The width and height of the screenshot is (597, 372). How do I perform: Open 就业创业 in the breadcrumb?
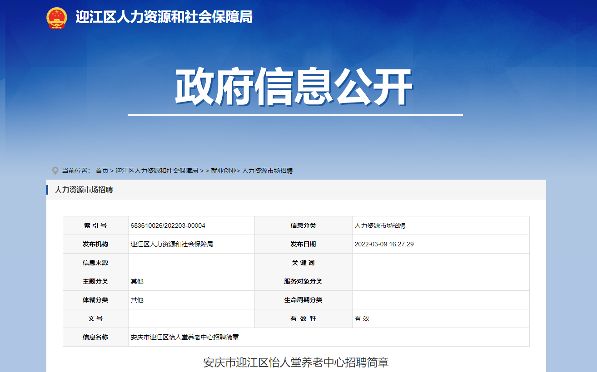coord(224,171)
